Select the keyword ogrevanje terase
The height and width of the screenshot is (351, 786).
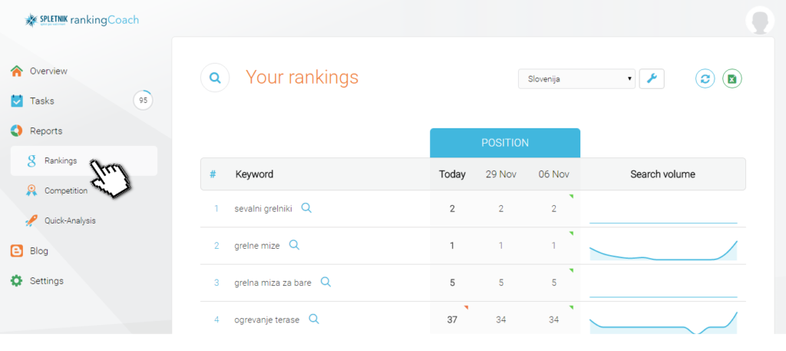[266, 320]
